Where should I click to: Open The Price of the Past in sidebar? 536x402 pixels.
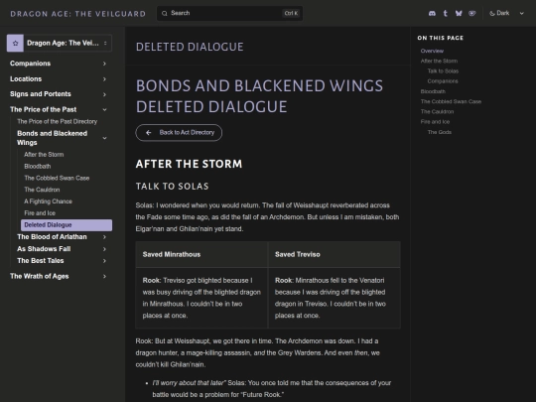[43, 109]
